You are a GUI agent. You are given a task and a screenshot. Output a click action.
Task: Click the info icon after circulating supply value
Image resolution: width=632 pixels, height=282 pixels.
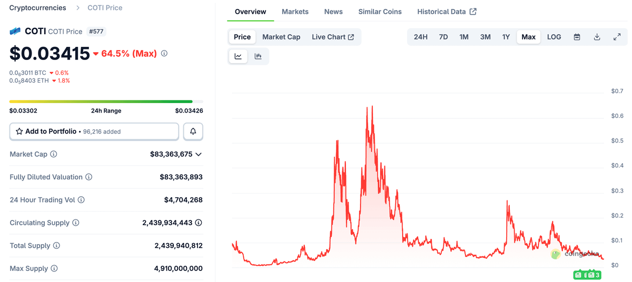199,223
